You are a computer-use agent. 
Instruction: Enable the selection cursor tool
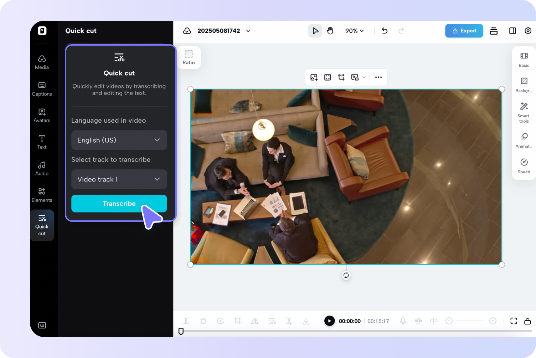click(x=315, y=31)
